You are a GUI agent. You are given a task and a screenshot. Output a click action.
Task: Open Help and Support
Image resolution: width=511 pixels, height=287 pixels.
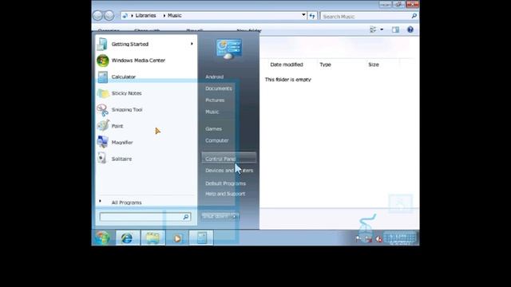tap(225, 194)
